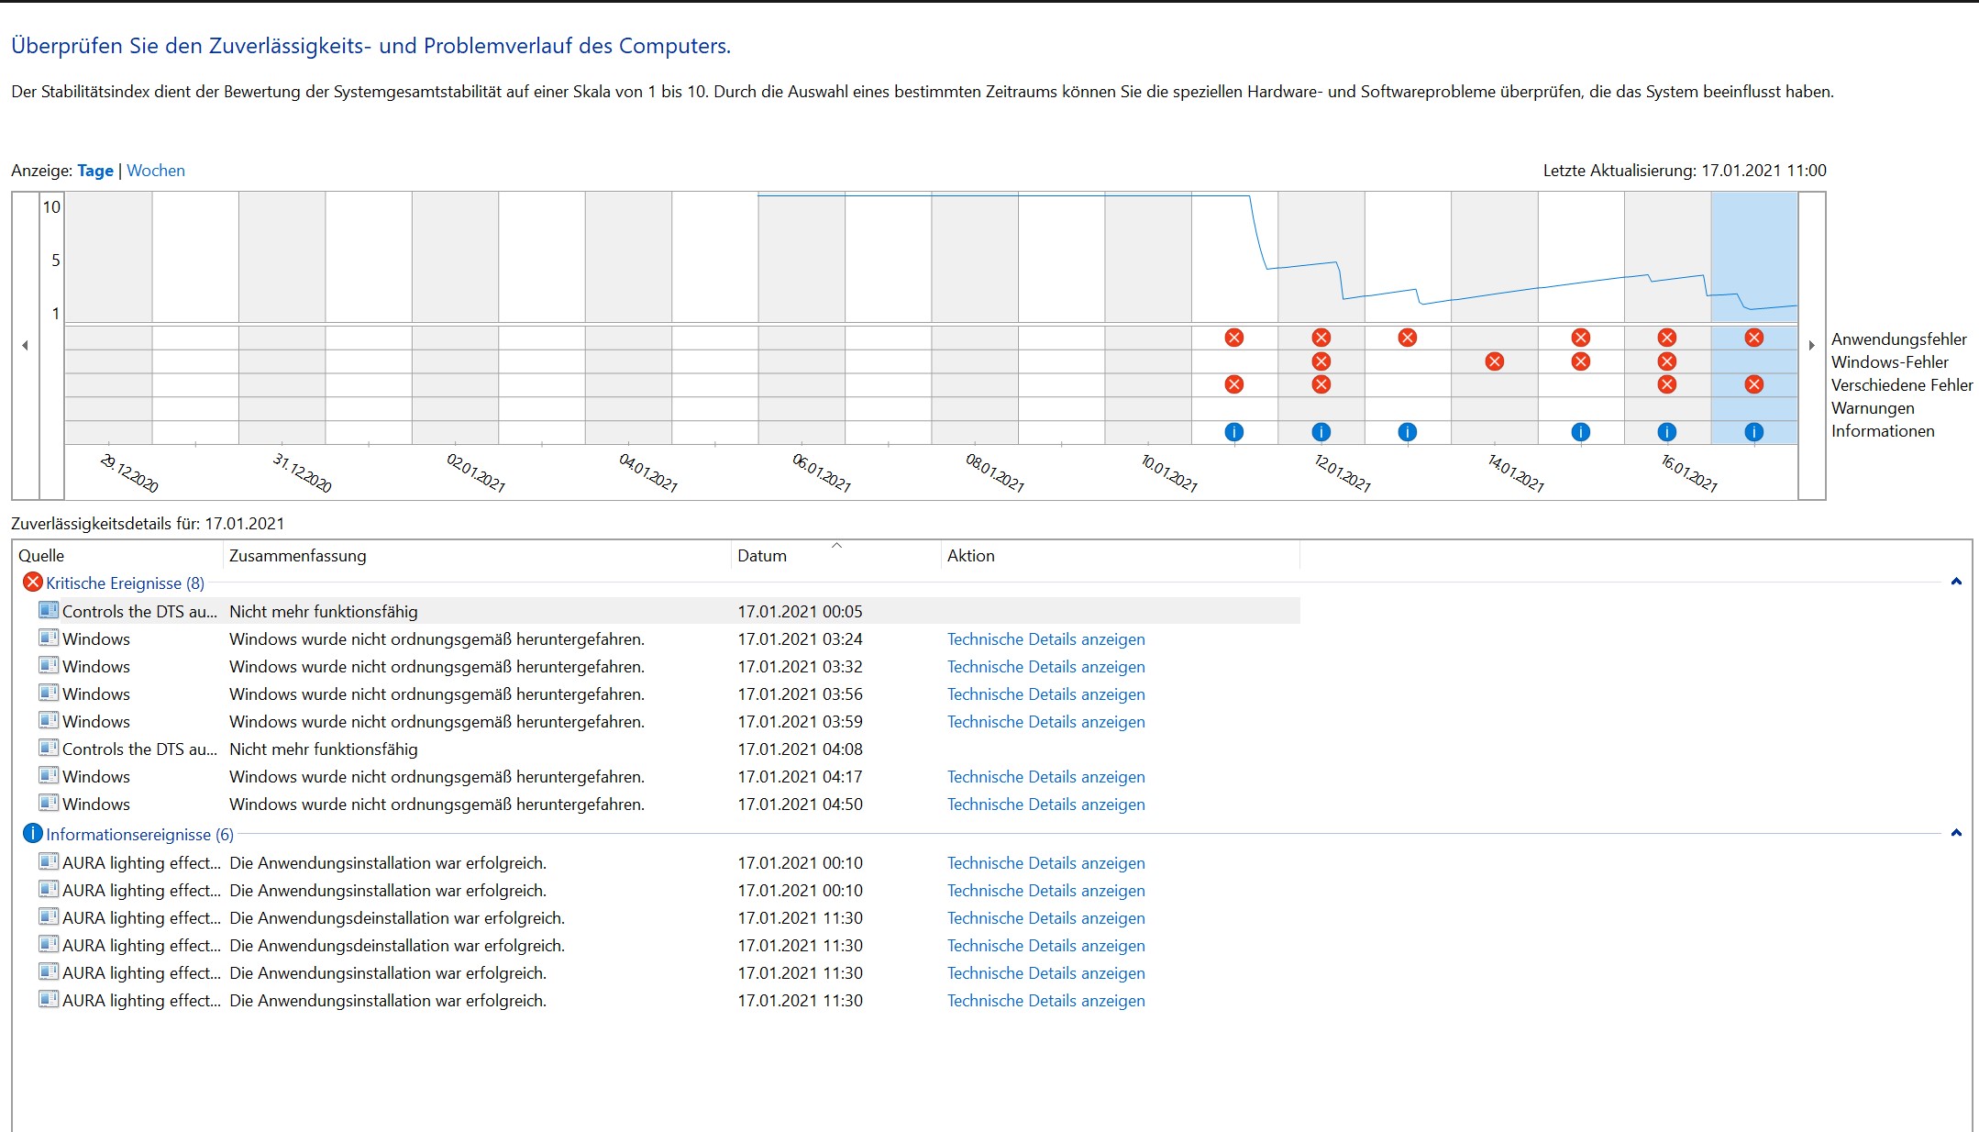
Task: Click Windows error icon on 14.01.2021
Action: coord(1494,361)
